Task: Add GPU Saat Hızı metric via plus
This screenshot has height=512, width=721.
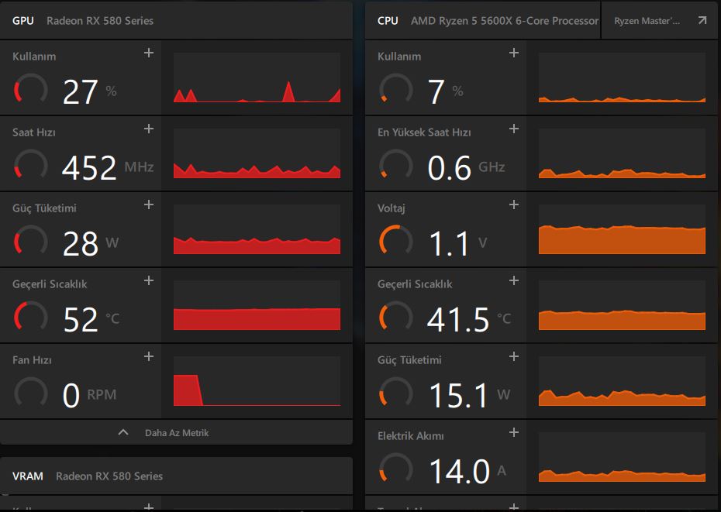Action: pyautogui.click(x=149, y=129)
